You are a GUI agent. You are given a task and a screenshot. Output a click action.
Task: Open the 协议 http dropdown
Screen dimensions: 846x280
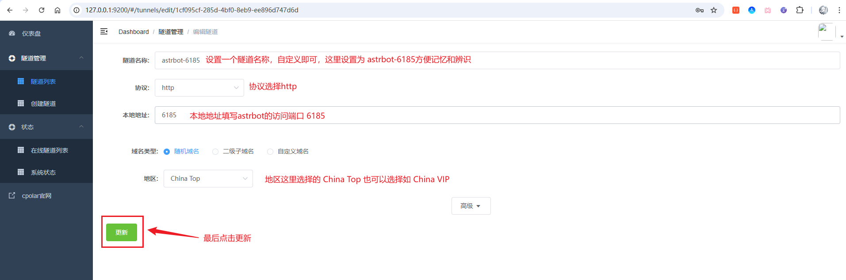tap(199, 88)
